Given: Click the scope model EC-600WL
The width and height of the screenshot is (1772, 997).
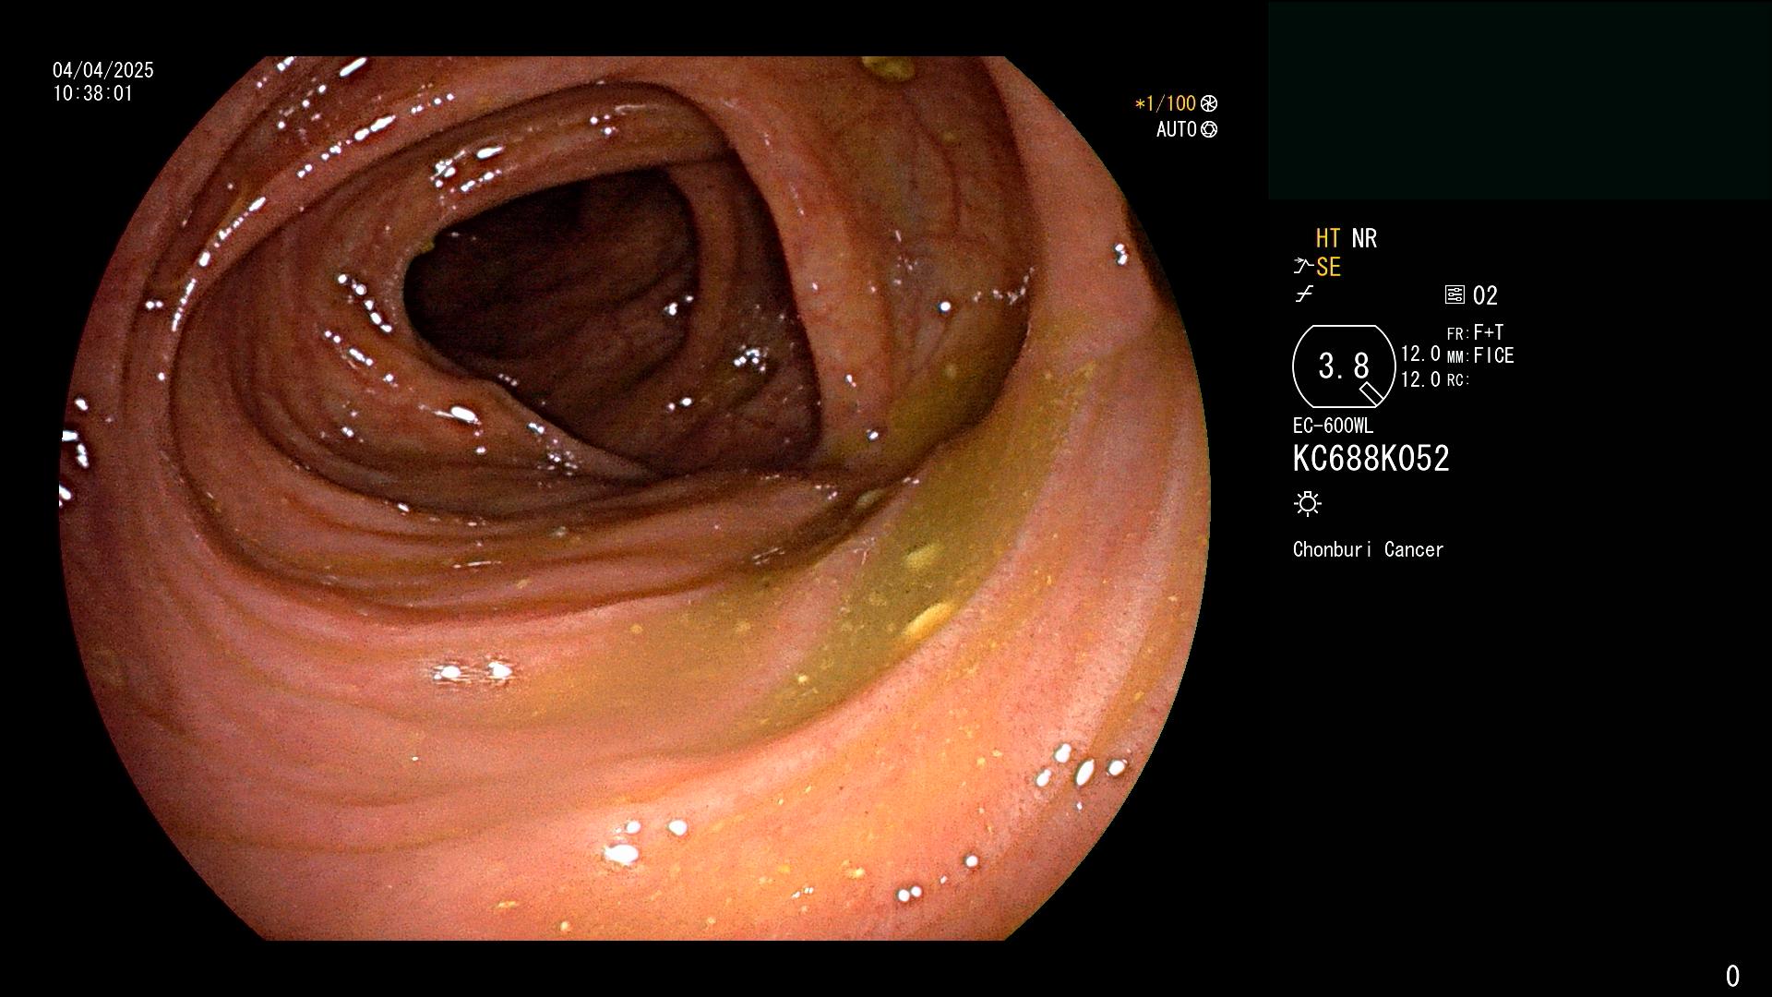Looking at the screenshot, I should tap(1333, 426).
